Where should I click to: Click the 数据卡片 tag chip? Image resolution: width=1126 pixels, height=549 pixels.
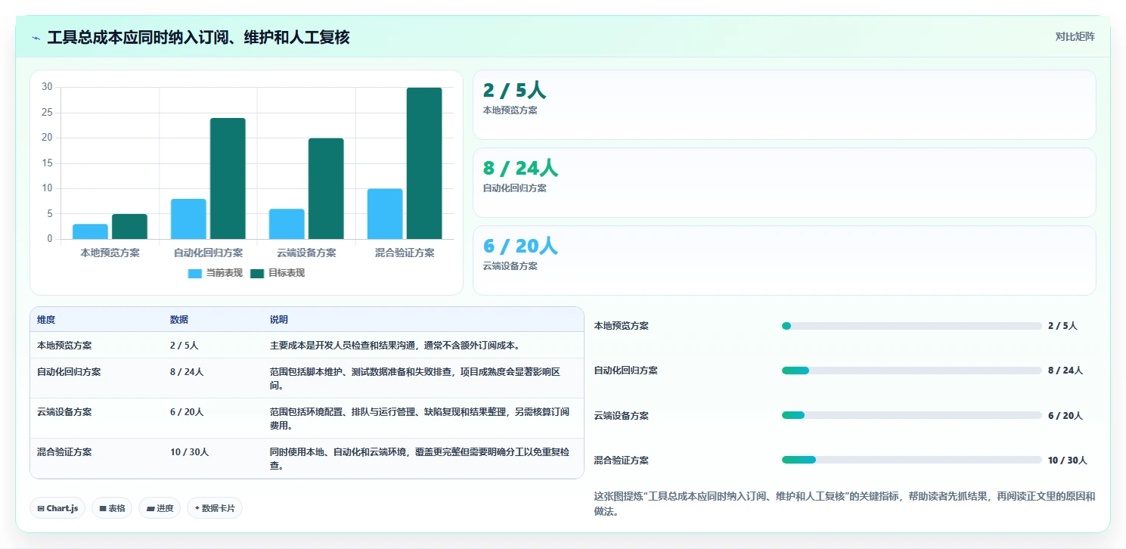tap(215, 508)
